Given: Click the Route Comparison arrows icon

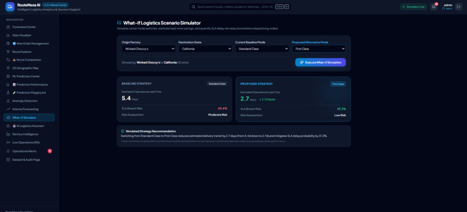Looking at the screenshot, I should [x=8, y=59].
